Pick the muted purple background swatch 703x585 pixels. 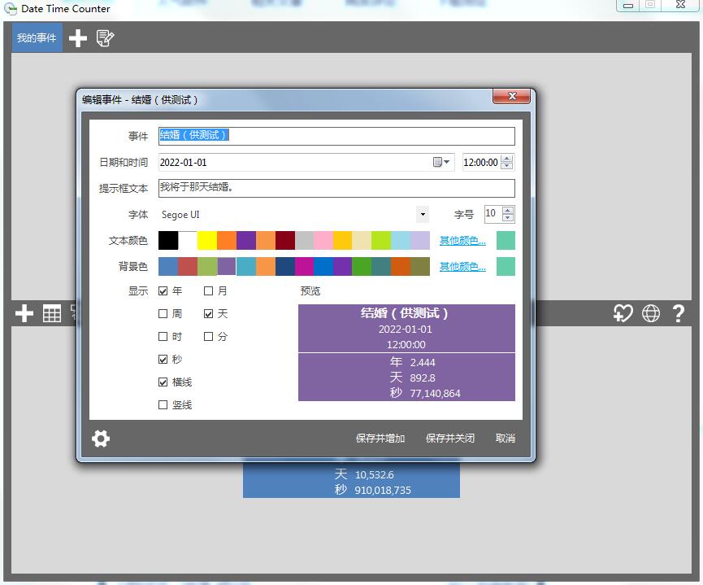click(227, 267)
